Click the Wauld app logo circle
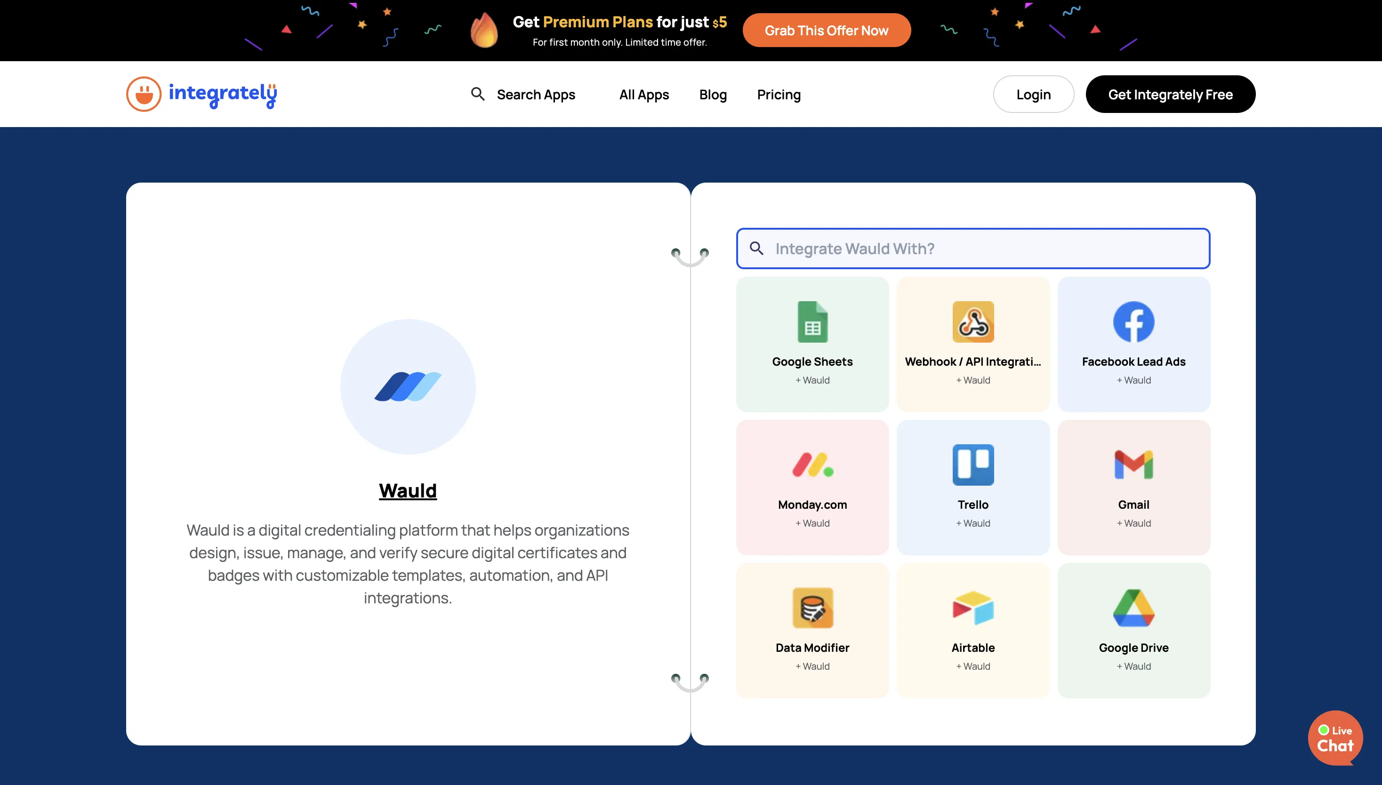1382x785 pixels. click(x=408, y=386)
